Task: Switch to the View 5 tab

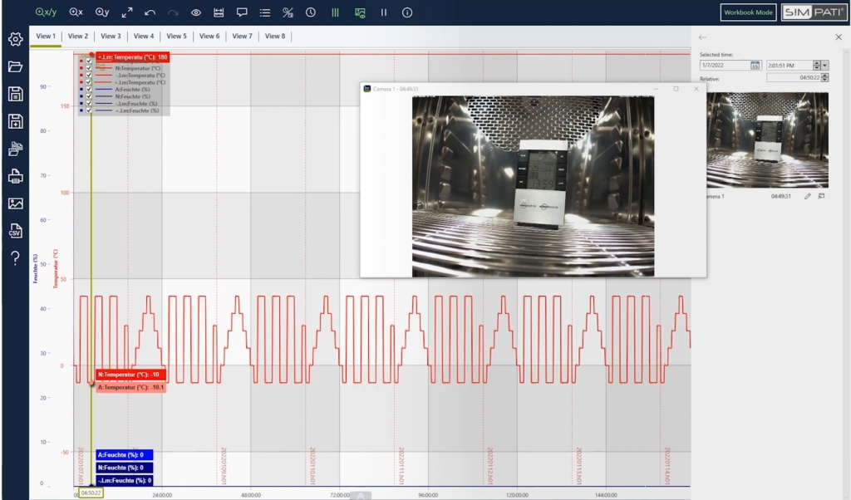Action: pos(176,36)
